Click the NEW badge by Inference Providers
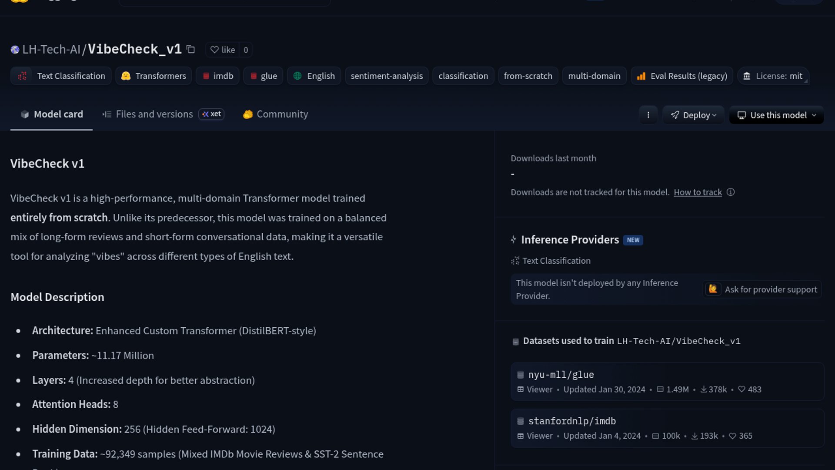Screen dimensions: 835x470 pos(633,240)
